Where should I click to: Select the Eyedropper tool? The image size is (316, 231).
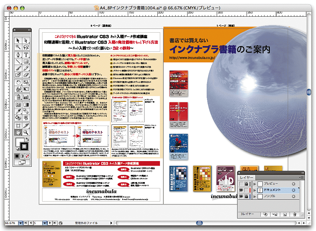click(x=18, y=111)
